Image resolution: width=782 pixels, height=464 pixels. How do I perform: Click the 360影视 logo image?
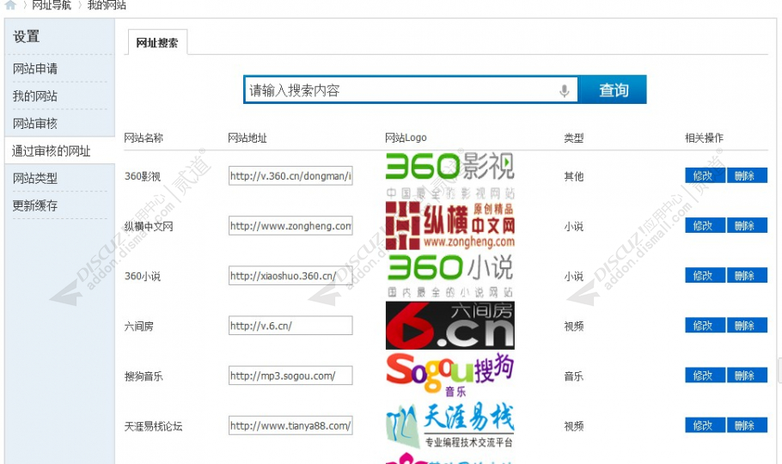click(x=450, y=175)
